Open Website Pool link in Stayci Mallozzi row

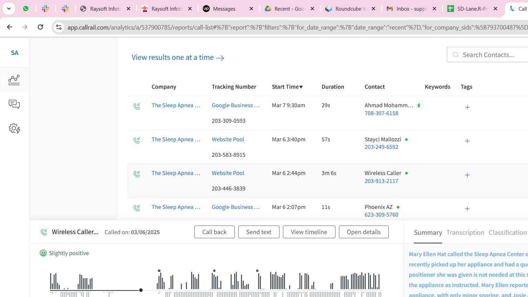pyautogui.click(x=228, y=139)
